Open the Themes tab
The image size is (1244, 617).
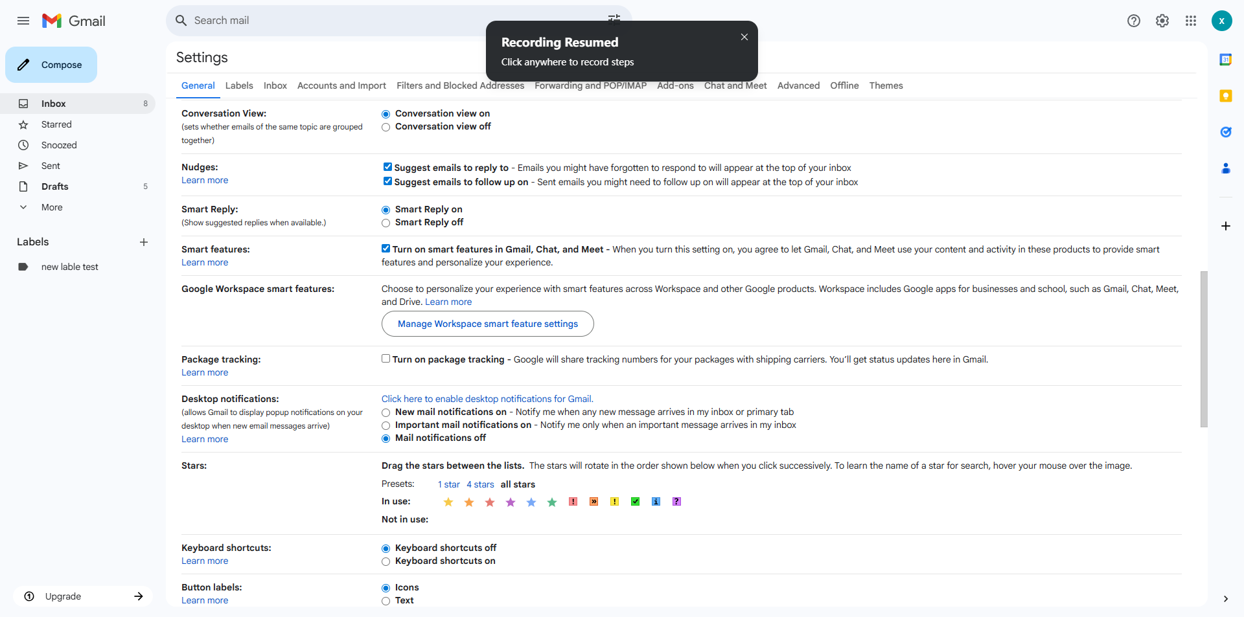tap(886, 85)
